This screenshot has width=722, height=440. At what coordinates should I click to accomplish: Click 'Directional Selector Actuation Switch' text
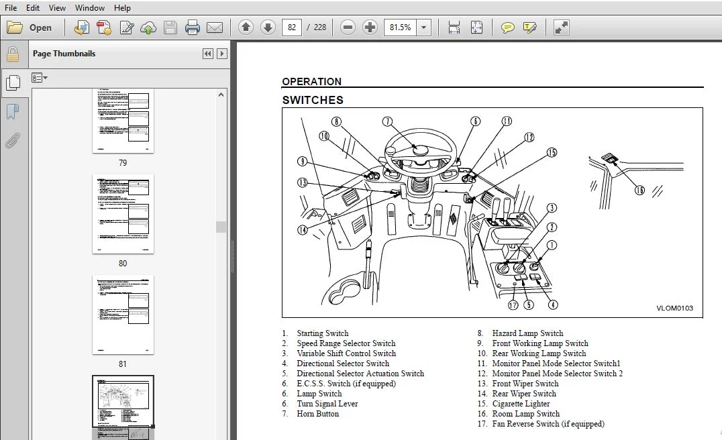tap(360, 374)
